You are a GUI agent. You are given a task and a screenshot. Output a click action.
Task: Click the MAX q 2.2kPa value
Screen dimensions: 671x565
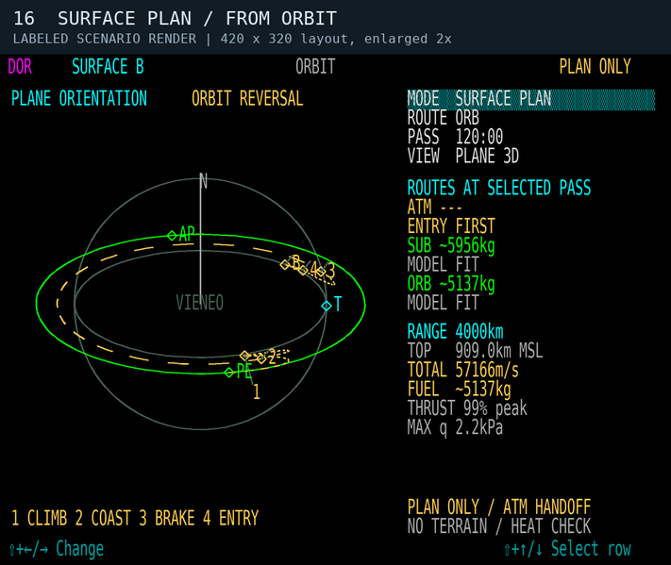tap(455, 427)
